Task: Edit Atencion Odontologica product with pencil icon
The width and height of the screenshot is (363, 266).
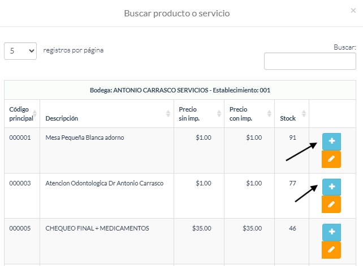Action: click(x=331, y=205)
